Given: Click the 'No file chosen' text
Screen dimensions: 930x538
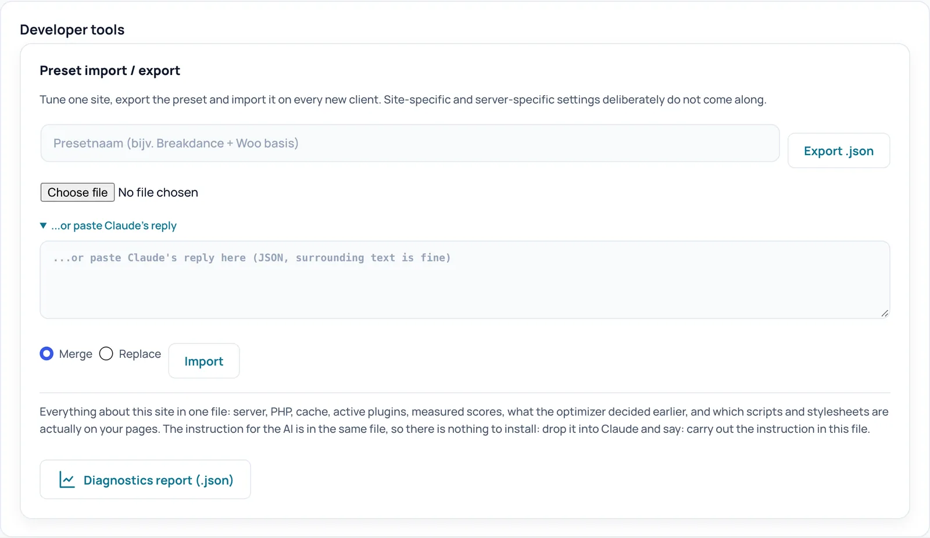Looking at the screenshot, I should 158,192.
